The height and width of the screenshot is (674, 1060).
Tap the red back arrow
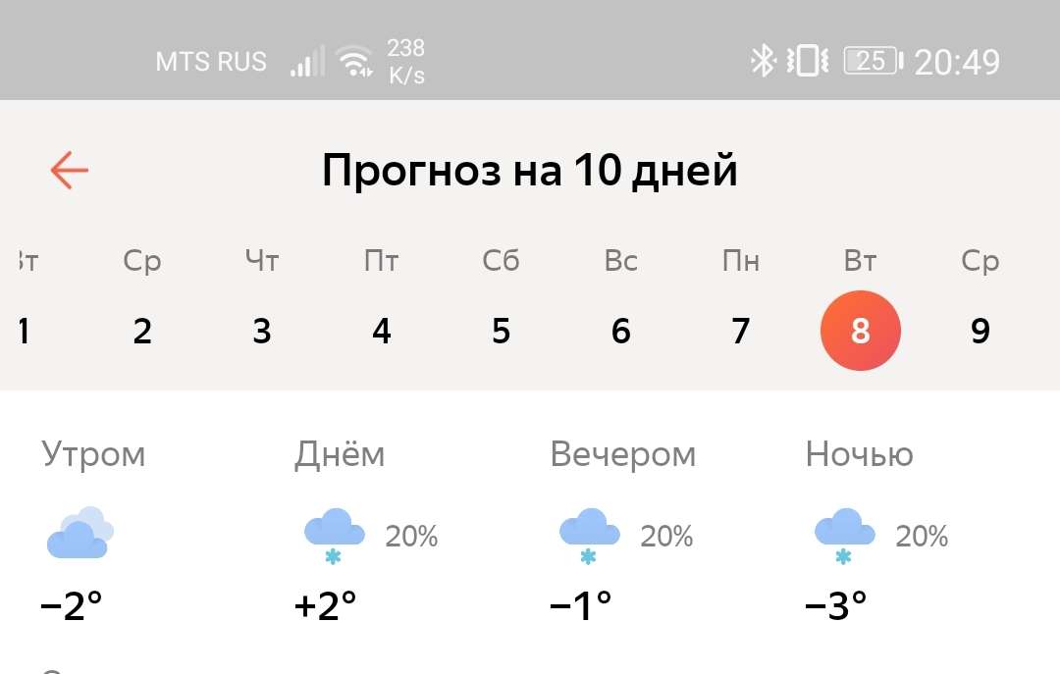[70, 171]
